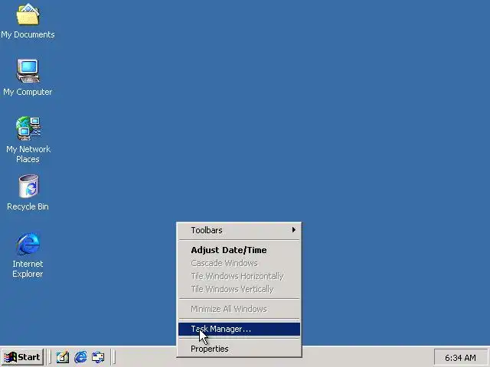Image resolution: width=490 pixels, height=367 pixels.
Task: Click the Toolbars submenu arrow
Action: coord(294,230)
